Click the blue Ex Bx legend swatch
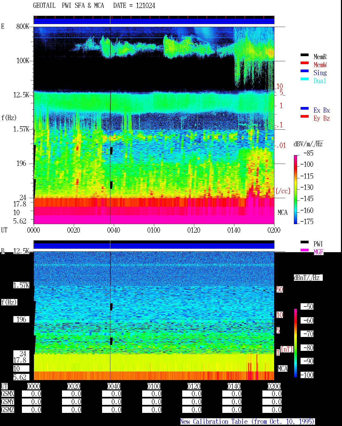This screenshot has width=342, height=426. (305, 108)
